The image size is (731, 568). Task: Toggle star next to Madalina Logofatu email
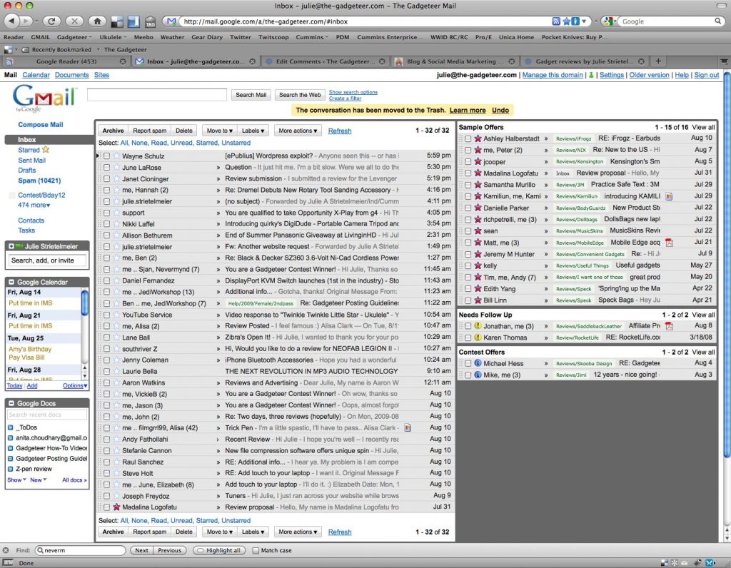point(116,507)
